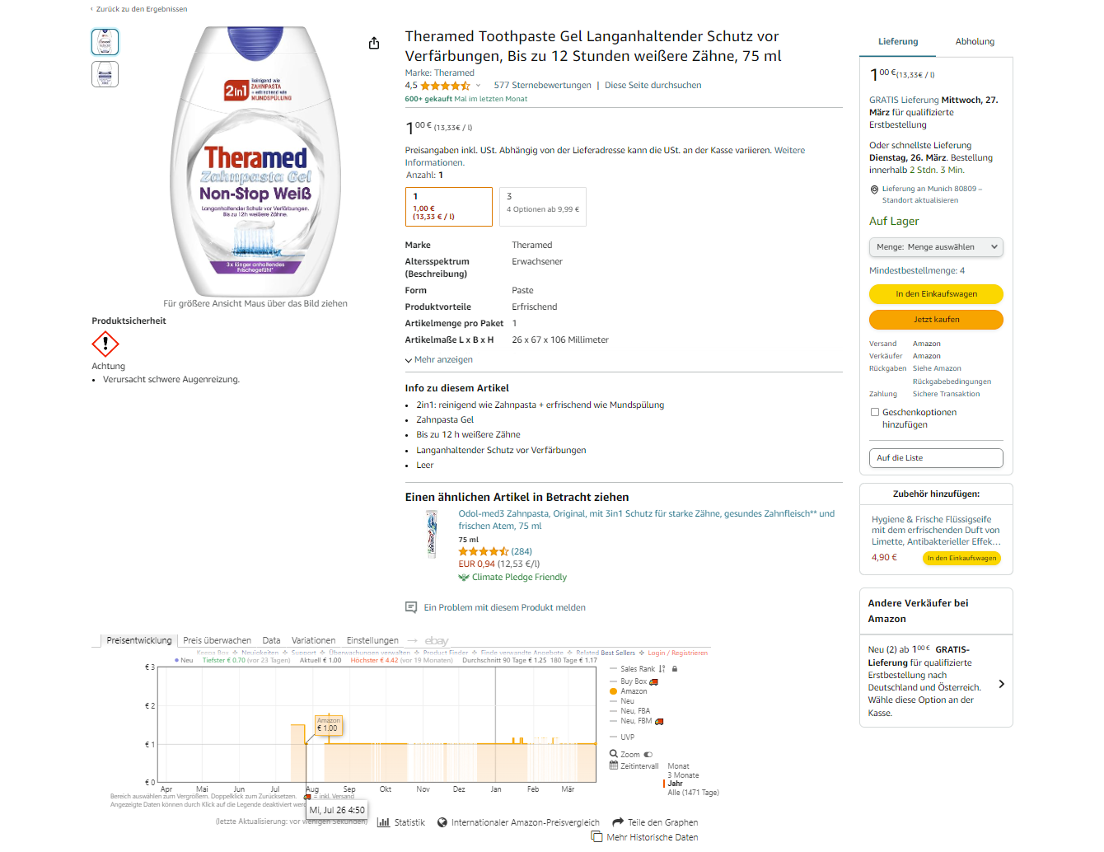Toggle the Zoom switch in the chart legend
1104x852 pixels.
click(648, 754)
